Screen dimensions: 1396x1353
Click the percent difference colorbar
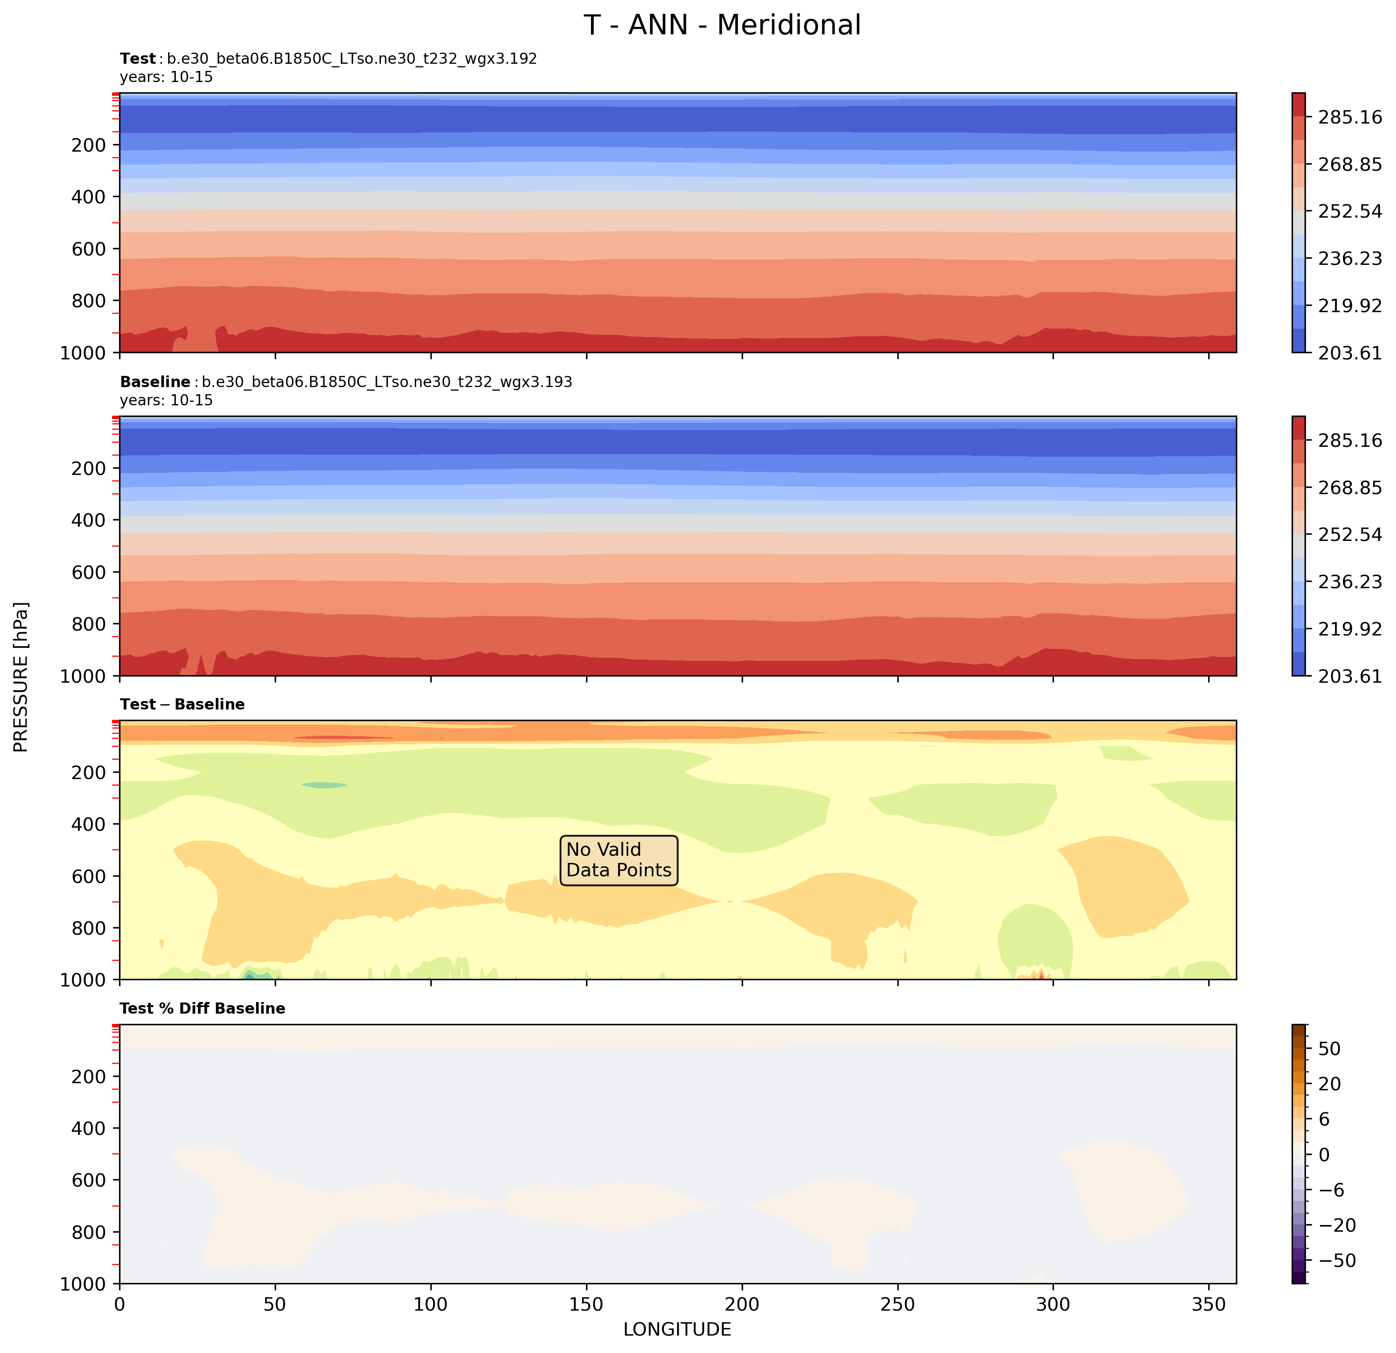1298,1154
